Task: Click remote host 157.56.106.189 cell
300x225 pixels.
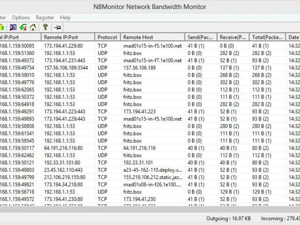Action: coord(139,68)
